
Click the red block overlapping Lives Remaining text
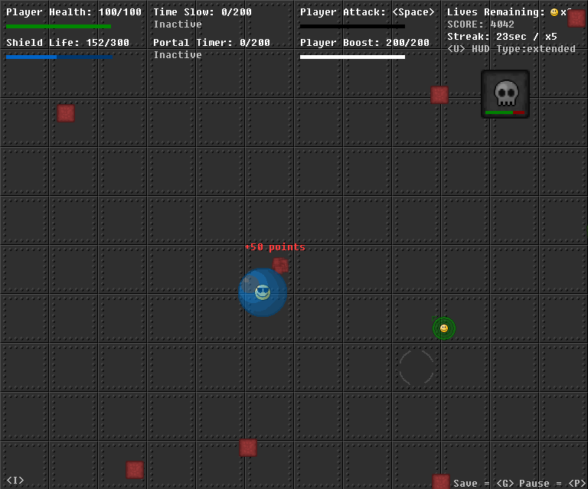pyautogui.click(x=577, y=18)
